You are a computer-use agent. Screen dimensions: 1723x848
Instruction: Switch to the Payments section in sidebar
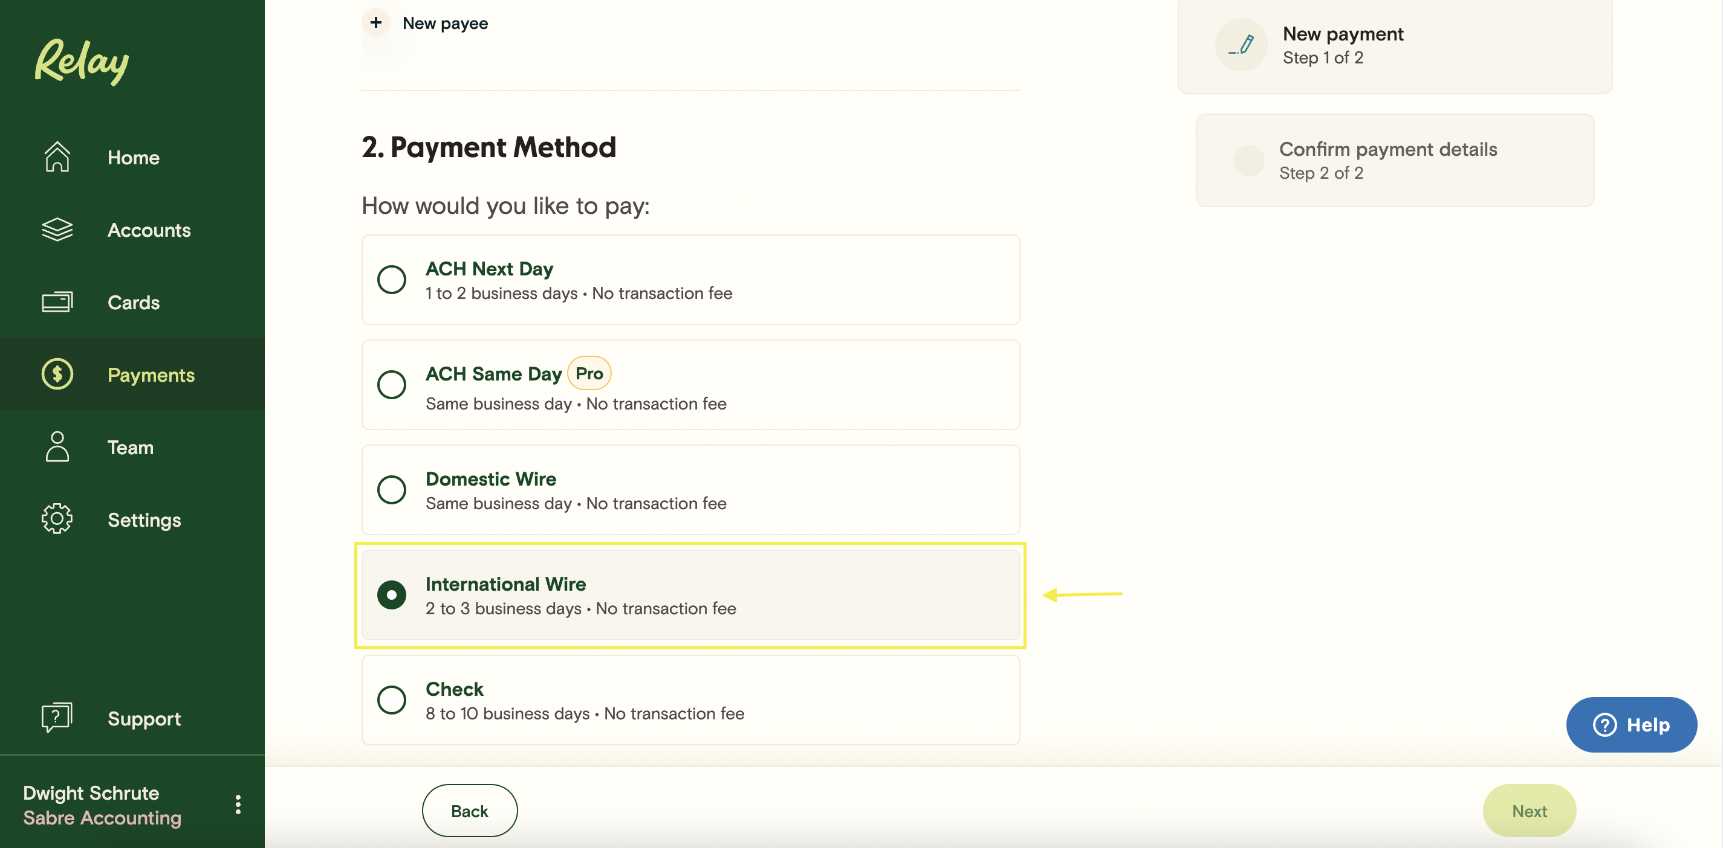tap(151, 375)
